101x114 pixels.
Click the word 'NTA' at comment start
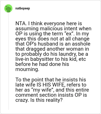pos(20,23)
